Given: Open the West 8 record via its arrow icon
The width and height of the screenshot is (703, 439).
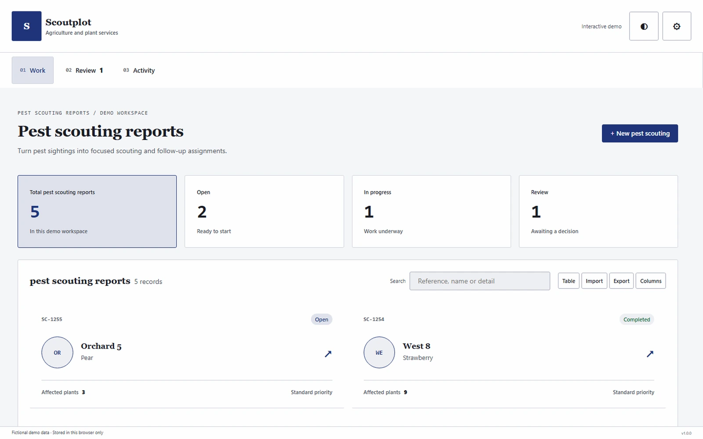Looking at the screenshot, I should click(x=650, y=354).
